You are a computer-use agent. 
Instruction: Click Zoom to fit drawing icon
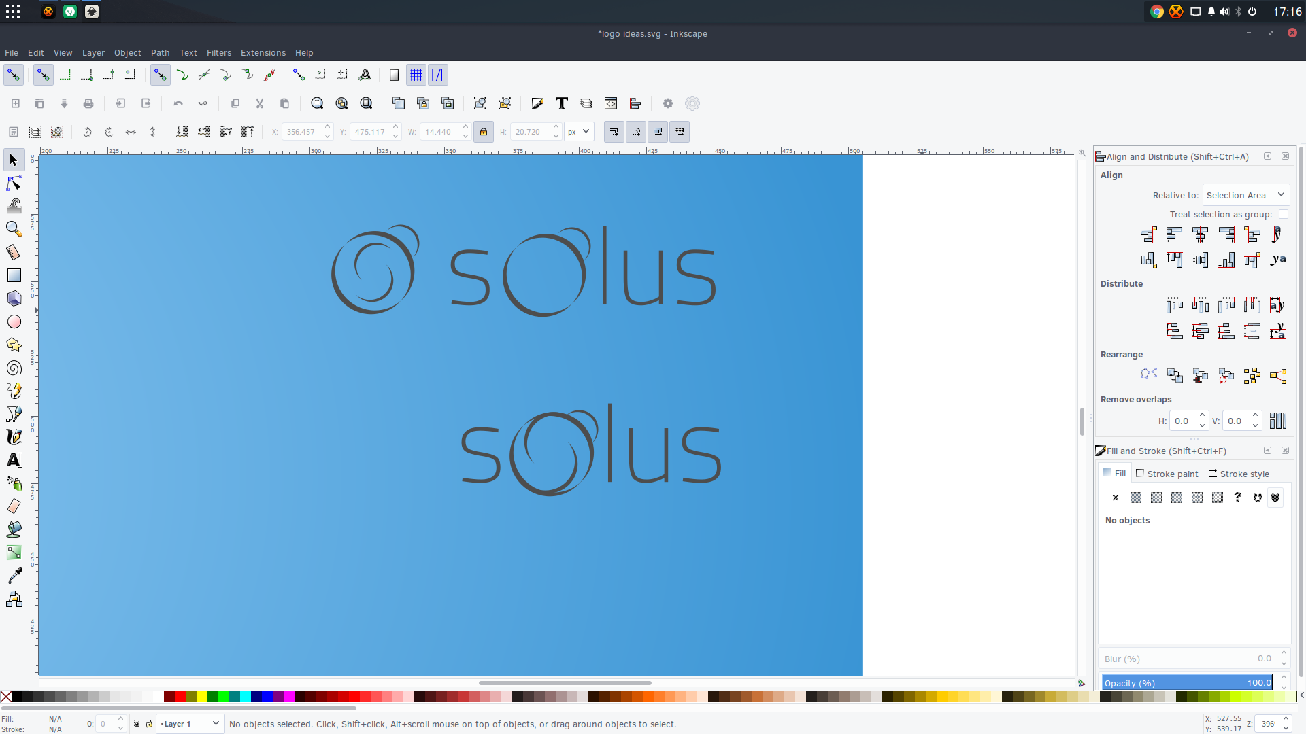click(341, 103)
